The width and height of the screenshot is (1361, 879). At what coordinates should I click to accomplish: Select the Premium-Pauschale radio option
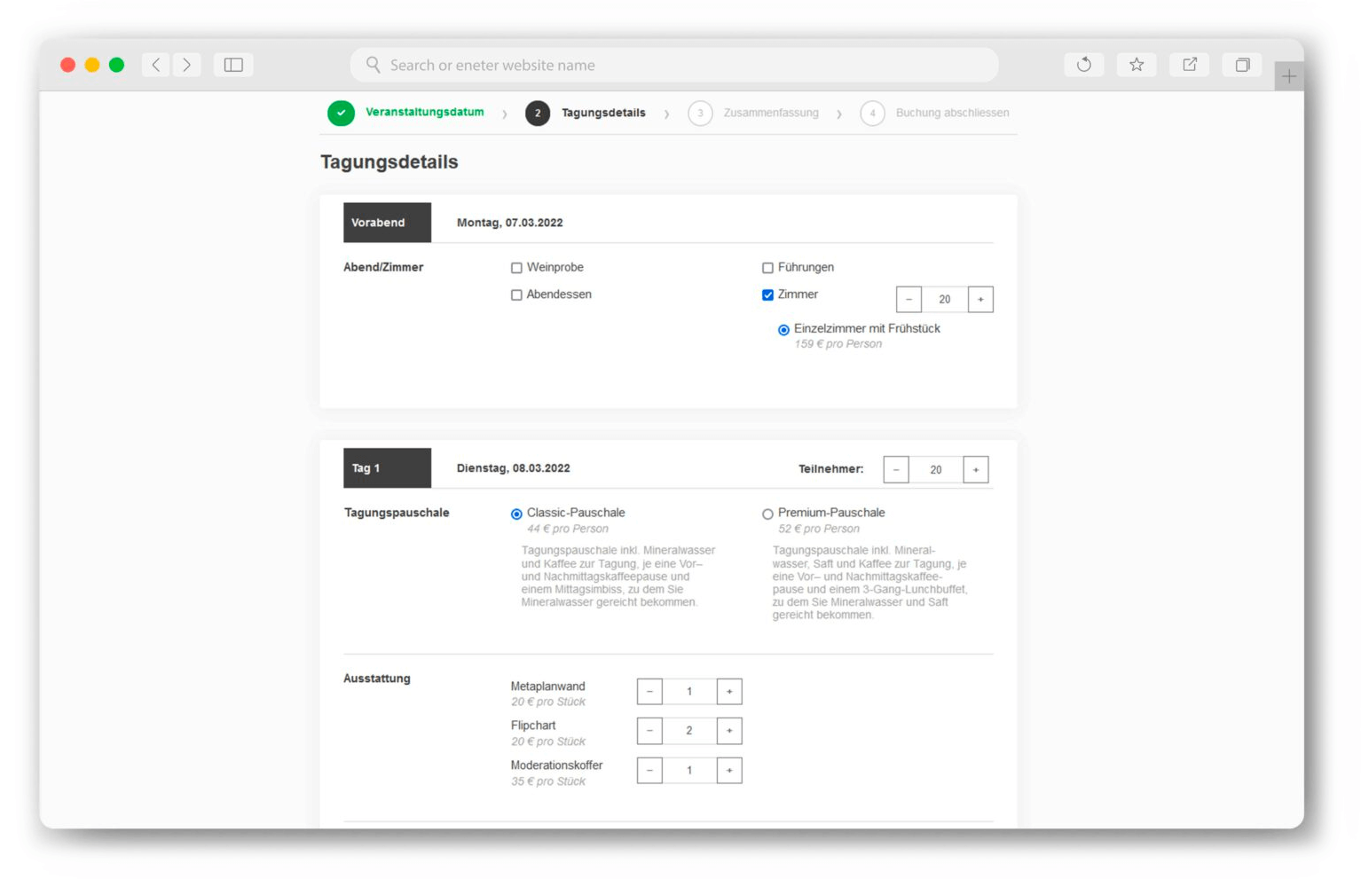pos(767,514)
